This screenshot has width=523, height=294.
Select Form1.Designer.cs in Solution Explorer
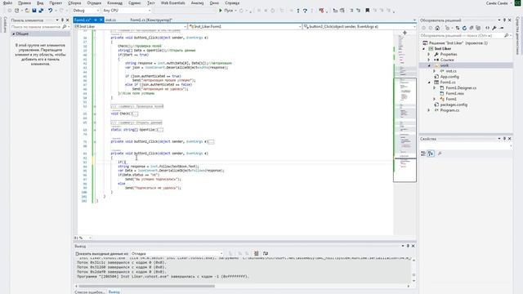pos(461,88)
